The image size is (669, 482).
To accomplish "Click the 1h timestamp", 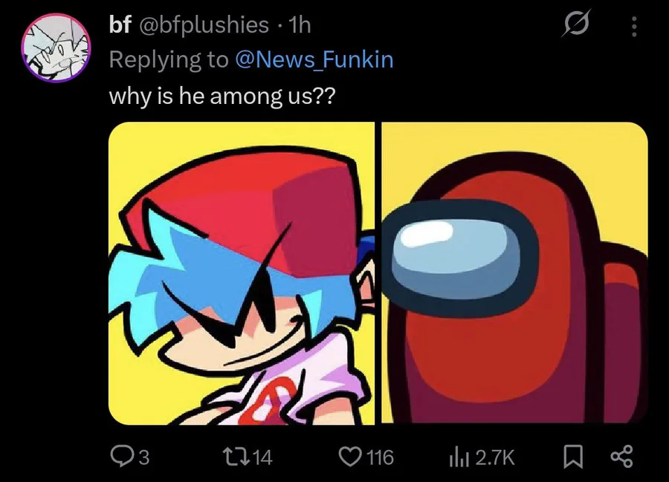I will (300, 25).
